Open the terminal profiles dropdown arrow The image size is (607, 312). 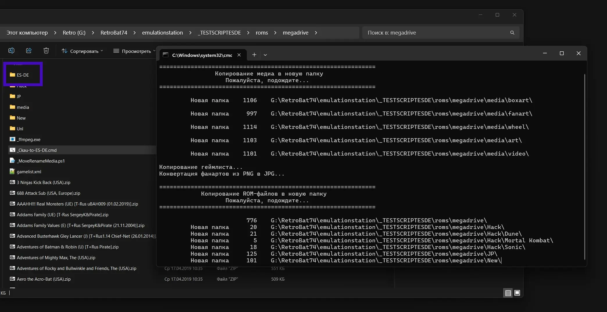pos(265,55)
